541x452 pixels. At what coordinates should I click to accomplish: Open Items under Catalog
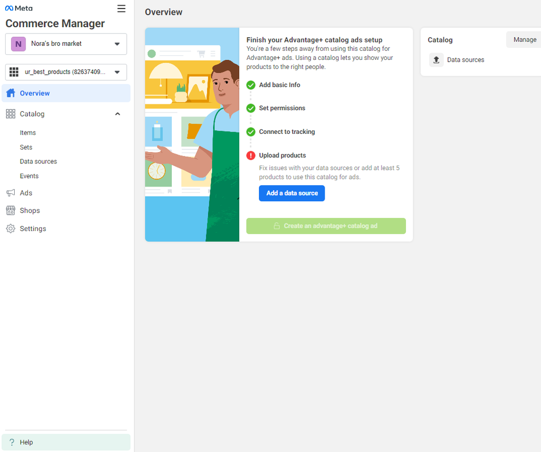point(28,133)
